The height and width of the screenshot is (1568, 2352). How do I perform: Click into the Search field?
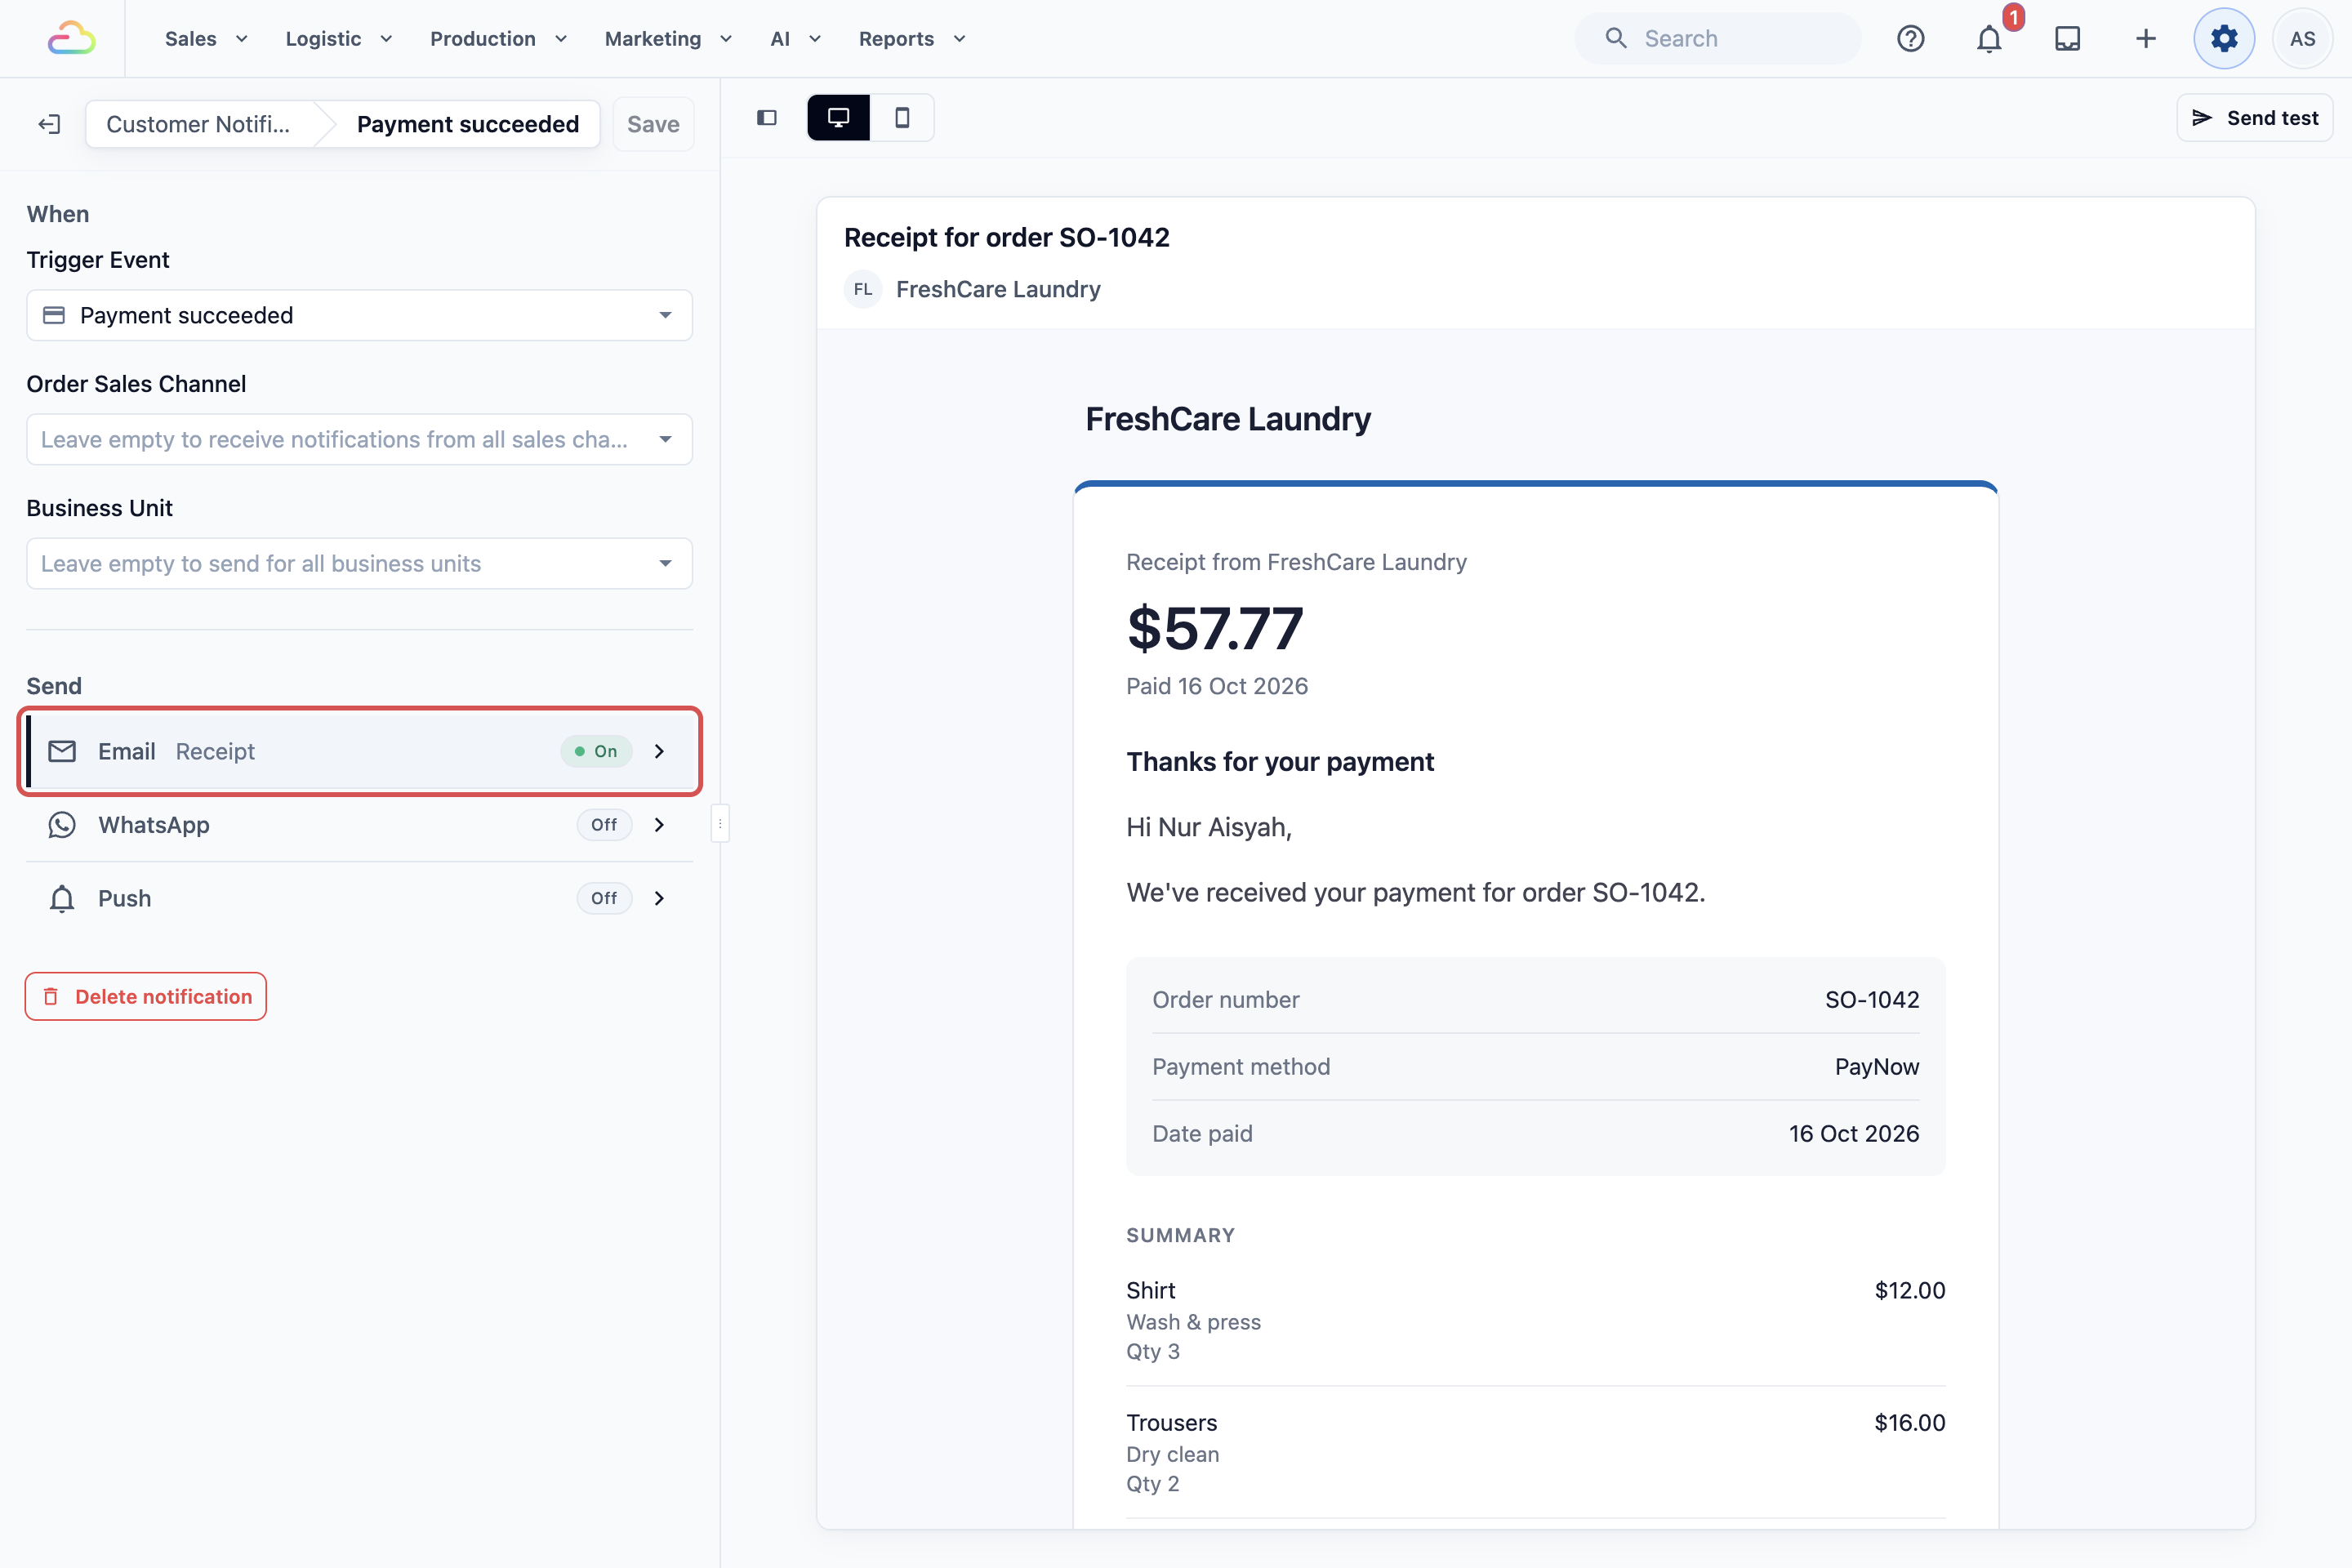pyautogui.click(x=1717, y=38)
